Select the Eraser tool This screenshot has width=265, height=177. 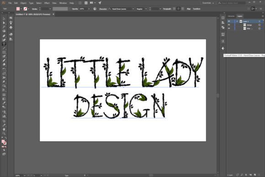coord(4,64)
